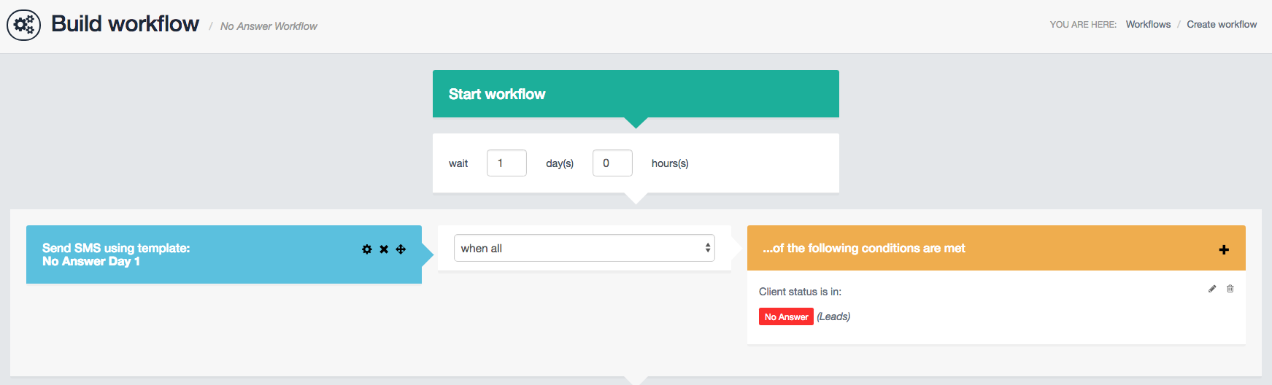Focus the wait day(s) input field
The width and height of the screenshot is (1272, 385).
click(x=506, y=163)
